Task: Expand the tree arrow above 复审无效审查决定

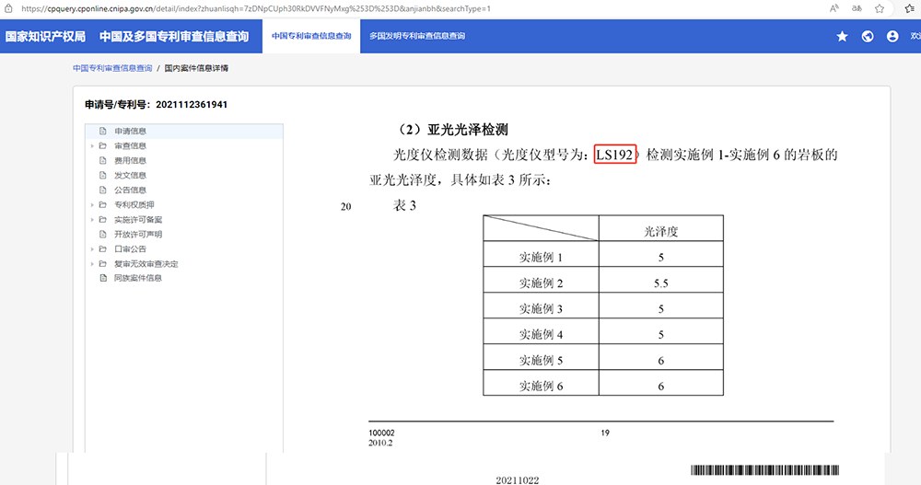Action: (x=92, y=249)
